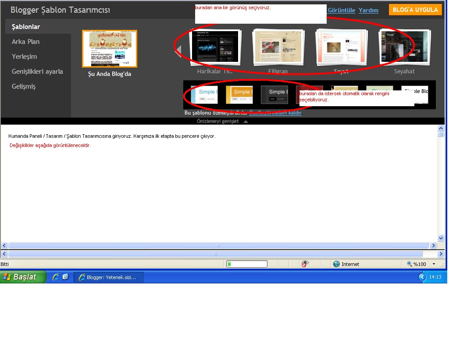Viewport: 449px width, 337px height.
Task: Choose the Soyut template thumbnail
Action: tap(341, 47)
